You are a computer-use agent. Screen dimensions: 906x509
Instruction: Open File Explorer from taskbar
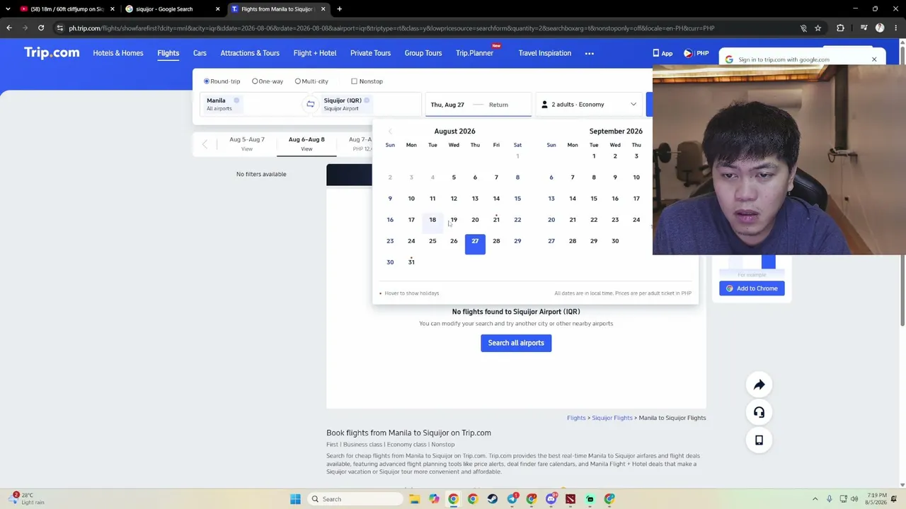[415, 499]
